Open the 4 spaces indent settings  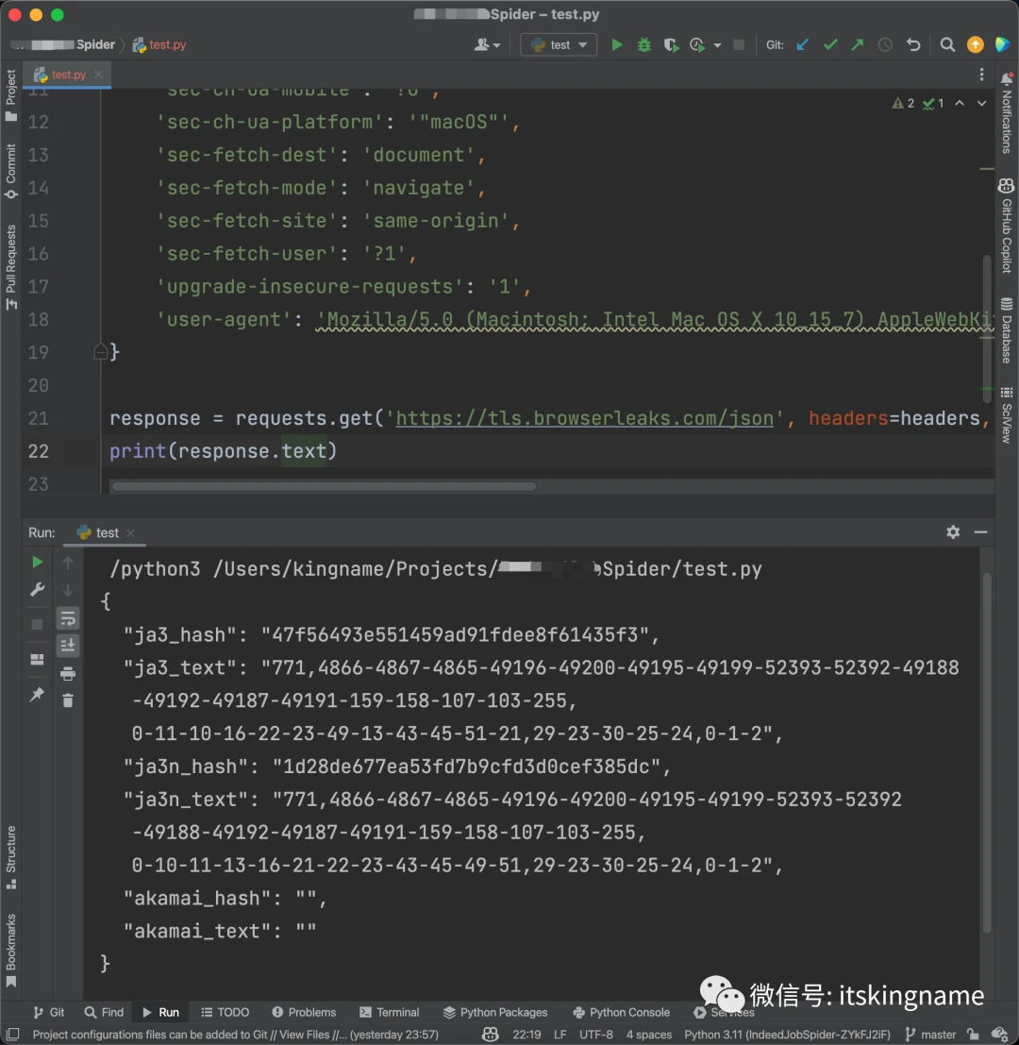point(649,1034)
